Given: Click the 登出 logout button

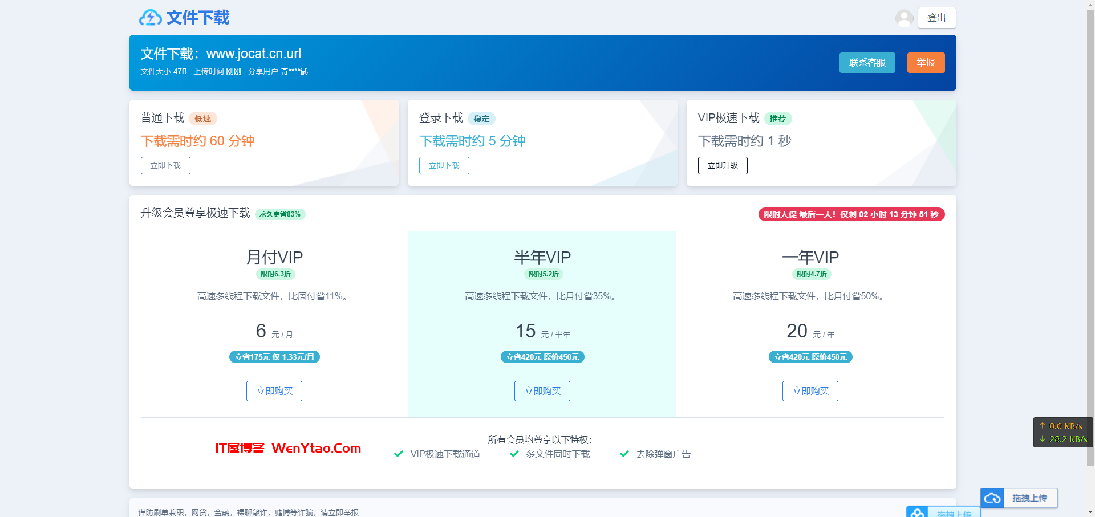Looking at the screenshot, I should tap(936, 18).
